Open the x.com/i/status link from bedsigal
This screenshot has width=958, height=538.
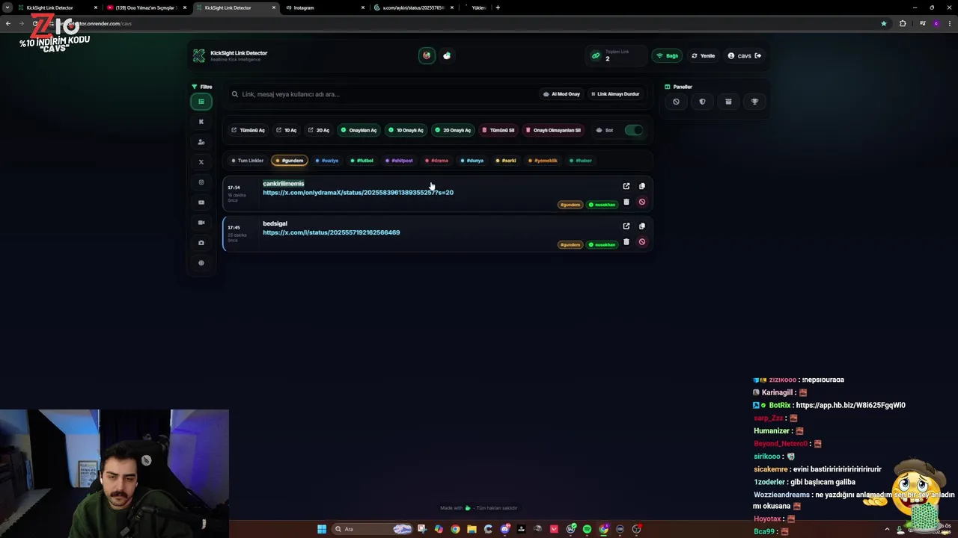(x=331, y=232)
